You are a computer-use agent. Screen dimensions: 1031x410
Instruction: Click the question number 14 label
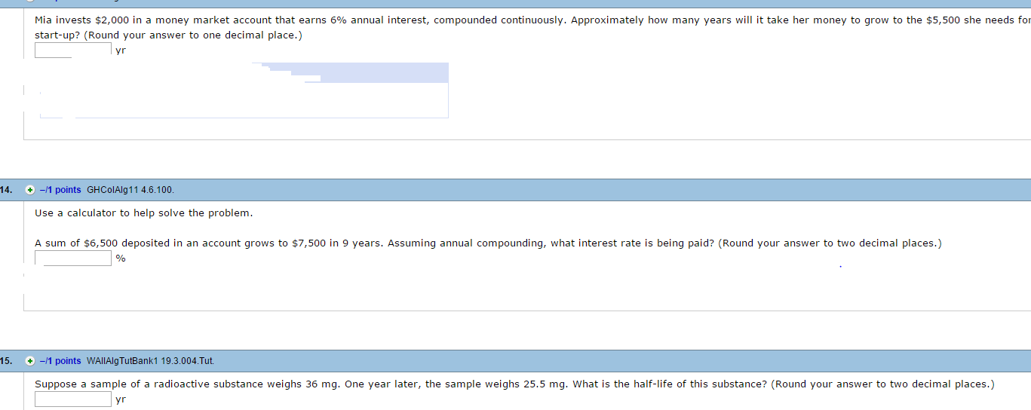click(x=5, y=190)
